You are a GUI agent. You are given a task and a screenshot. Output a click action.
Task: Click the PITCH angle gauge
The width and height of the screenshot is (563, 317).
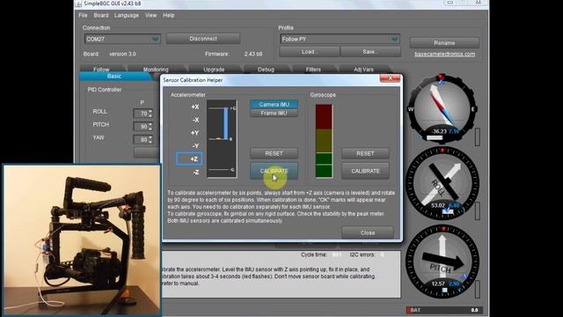(442, 262)
